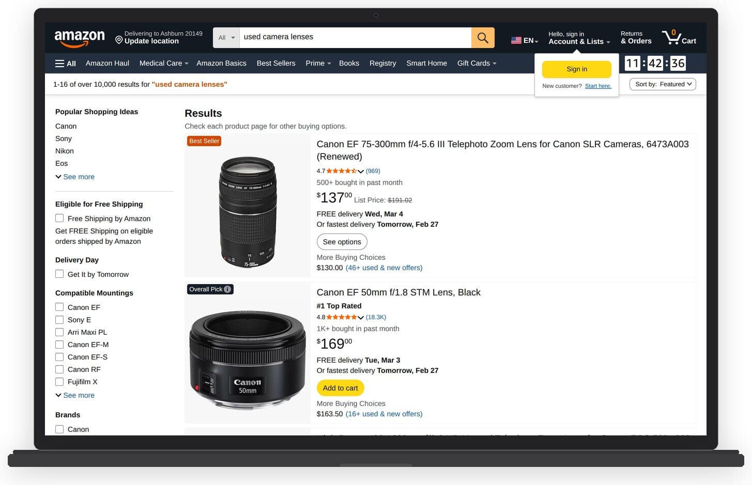Viewport: 752px width, 485px height.
Task: Click the yellow Sign in button
Action: (x=576, y=69)
